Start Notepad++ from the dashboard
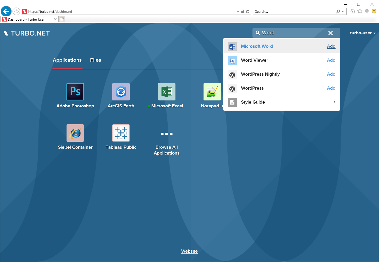 click(212, 91)
